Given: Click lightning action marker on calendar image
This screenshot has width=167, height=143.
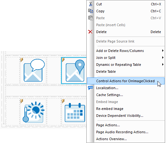Looking at the screenshot, I should 63,101.
